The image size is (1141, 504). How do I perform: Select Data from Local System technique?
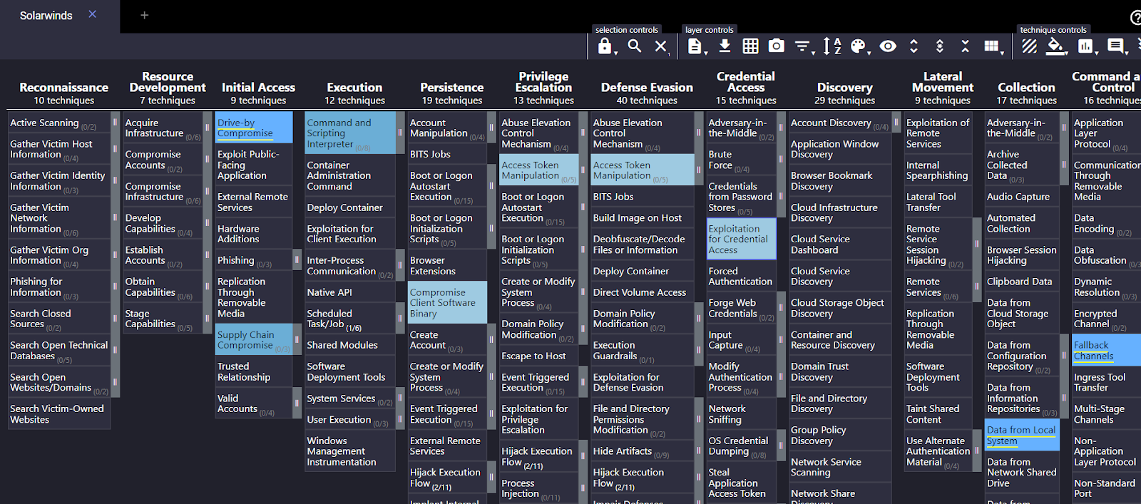(1022, 436)
